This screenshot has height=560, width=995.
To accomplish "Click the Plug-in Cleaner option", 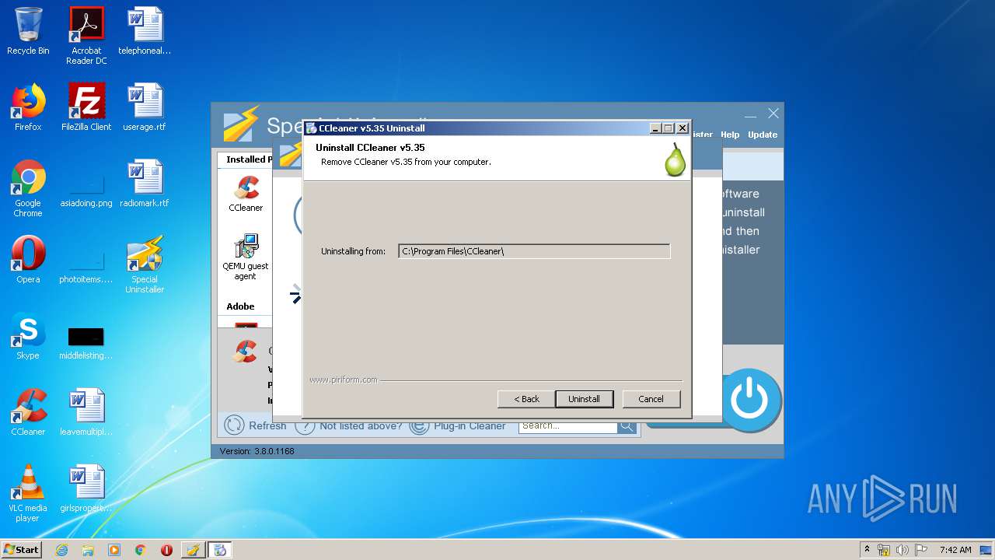I will pyautogui.click(x=458, y=425).
